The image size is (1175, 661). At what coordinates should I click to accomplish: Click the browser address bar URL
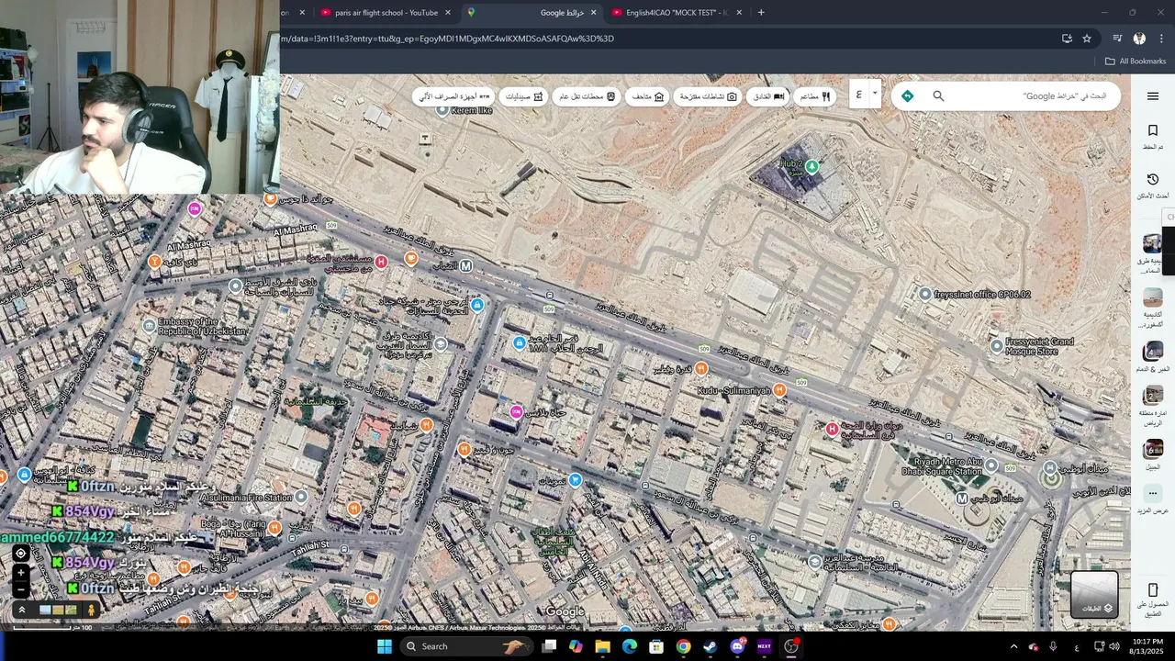click(x=447, y=39)
